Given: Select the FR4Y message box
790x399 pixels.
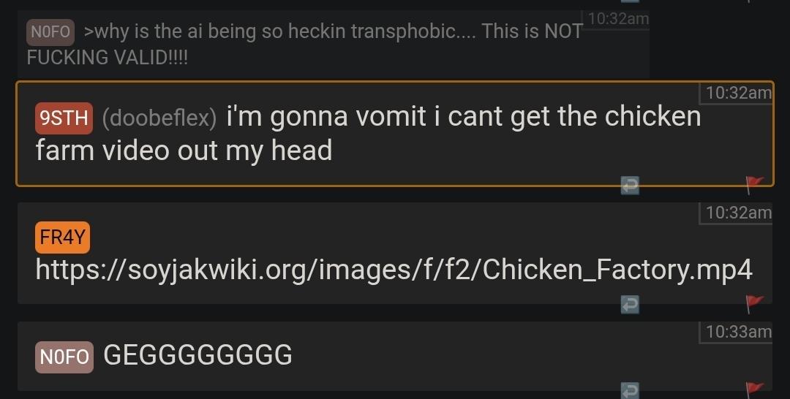Looking at the screenshot, I should point(395,253).
